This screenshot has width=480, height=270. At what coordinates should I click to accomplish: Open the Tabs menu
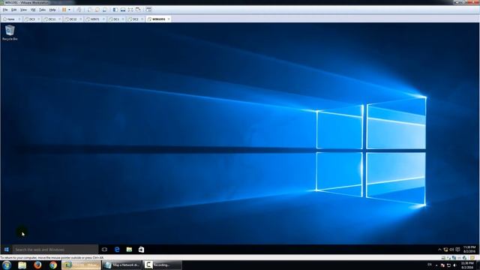click(42, 10)
